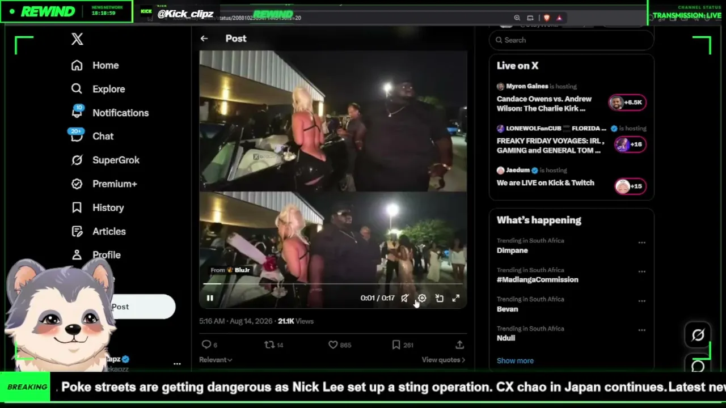
Task: Go back using the Post header arrow
Action: coord(204,39)
